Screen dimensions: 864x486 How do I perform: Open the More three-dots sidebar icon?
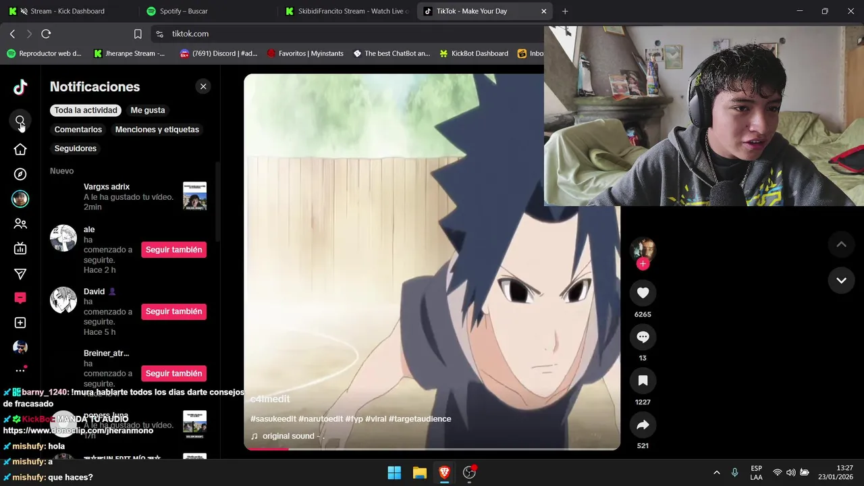pos(20,370)
